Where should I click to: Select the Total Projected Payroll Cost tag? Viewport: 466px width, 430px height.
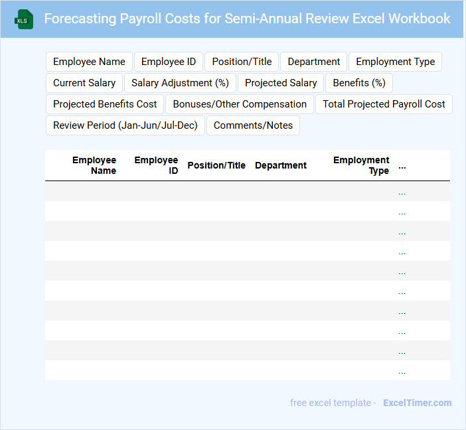coord(384,104)
